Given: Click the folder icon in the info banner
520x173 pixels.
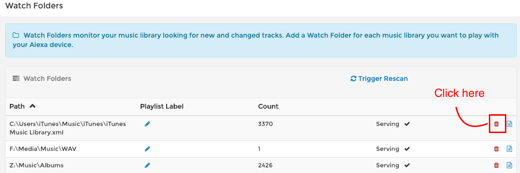Looking at the screenshot, I should coord(16,35).
